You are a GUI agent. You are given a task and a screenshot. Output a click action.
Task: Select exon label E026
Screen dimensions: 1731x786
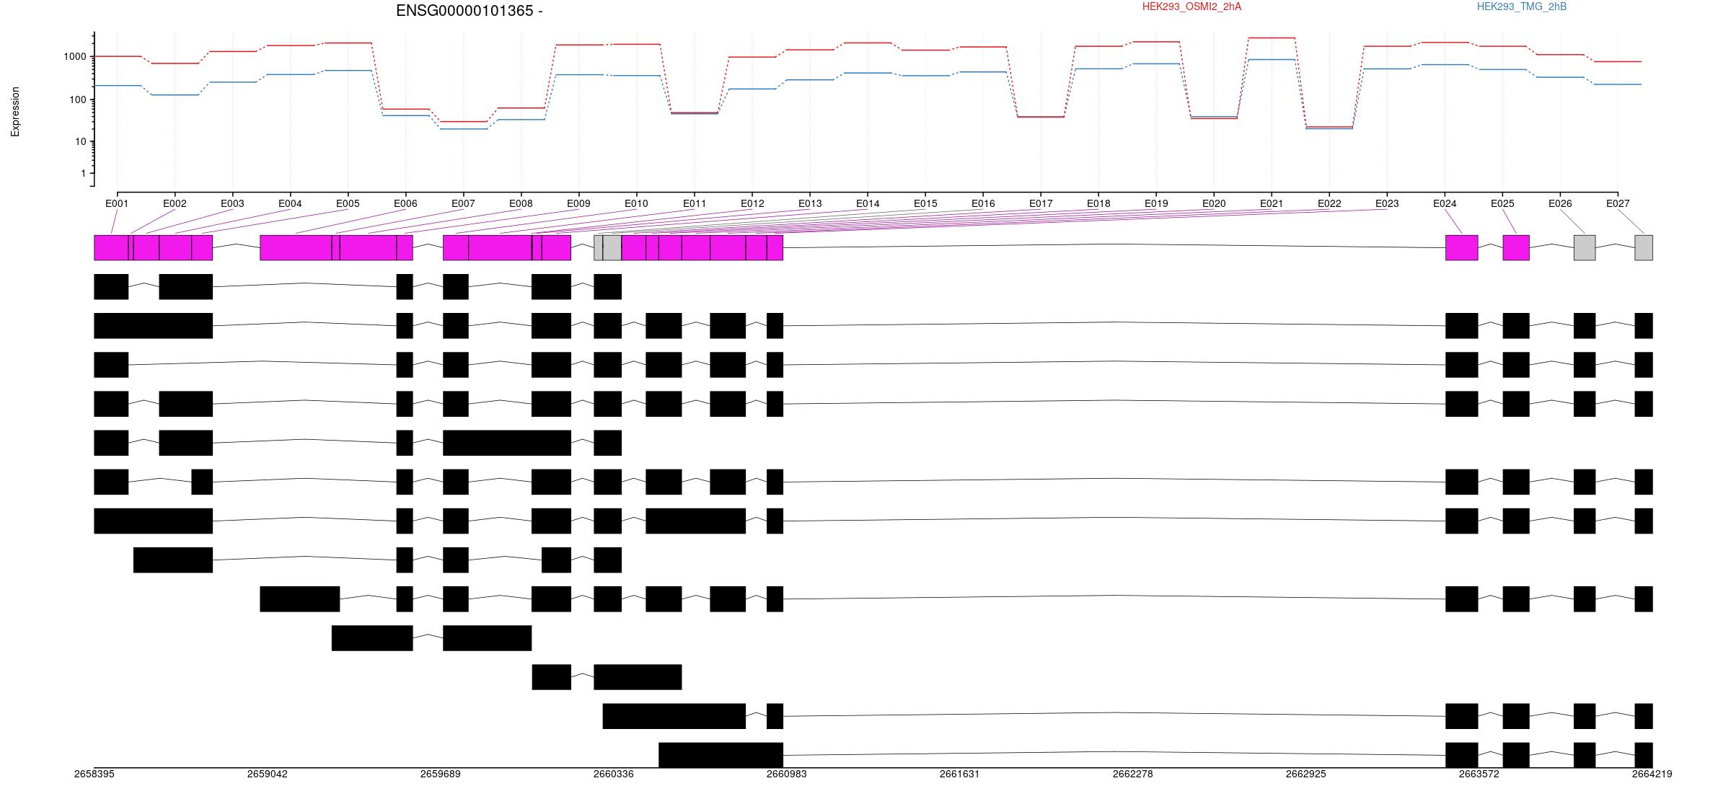pyautogui.click(x=1560, y=203)
